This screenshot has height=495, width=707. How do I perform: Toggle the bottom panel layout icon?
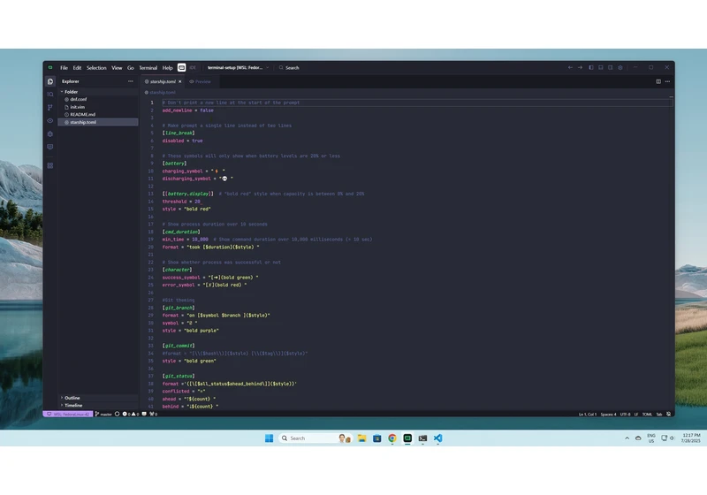(601, 68)
